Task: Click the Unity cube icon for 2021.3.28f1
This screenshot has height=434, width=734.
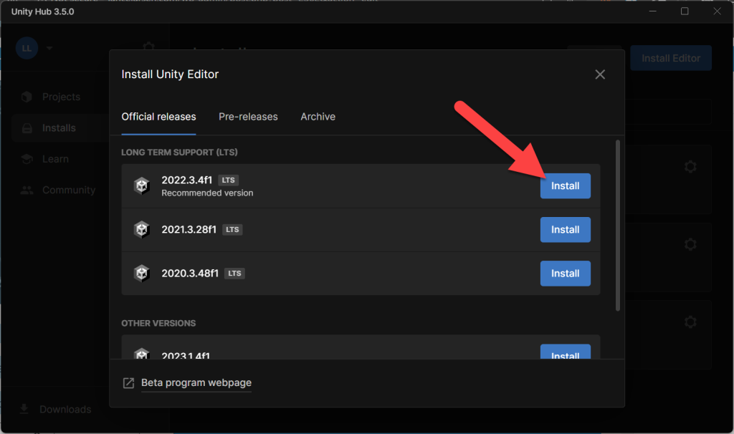Action: [141, 230]
